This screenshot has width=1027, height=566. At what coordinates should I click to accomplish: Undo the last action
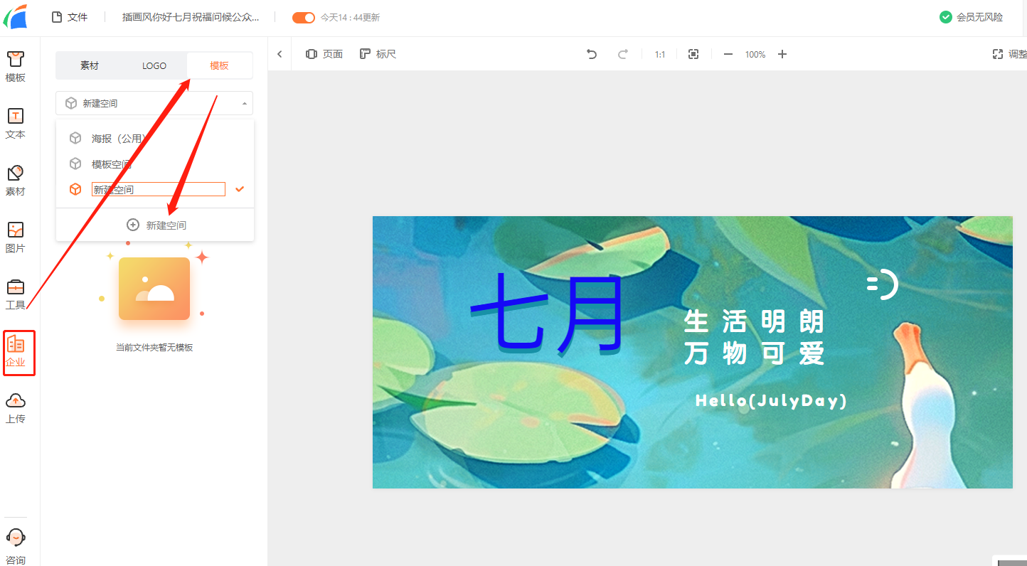coord(591,54)
